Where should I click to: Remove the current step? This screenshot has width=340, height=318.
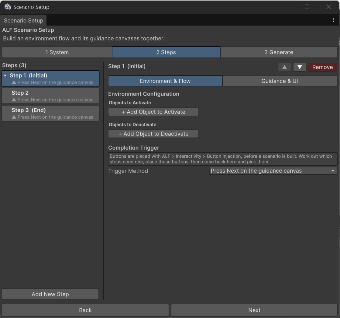coord(322,67)
